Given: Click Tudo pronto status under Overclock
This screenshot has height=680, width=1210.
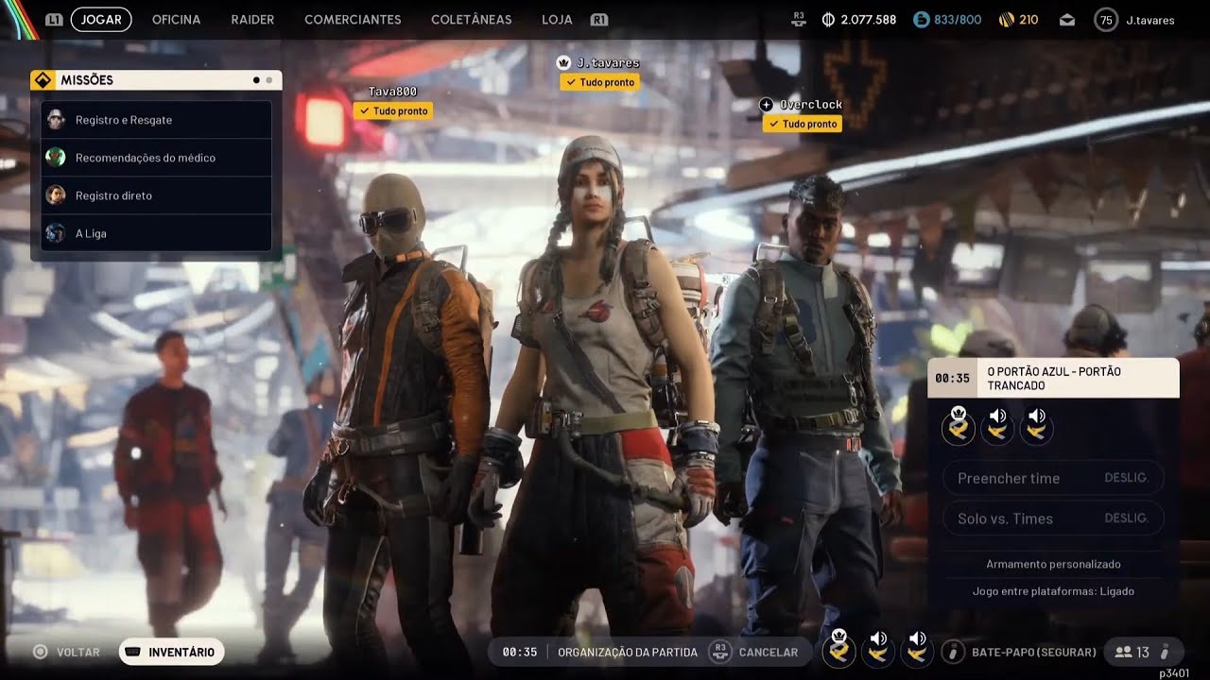Looking at the screenshot, I should (803, 124).
